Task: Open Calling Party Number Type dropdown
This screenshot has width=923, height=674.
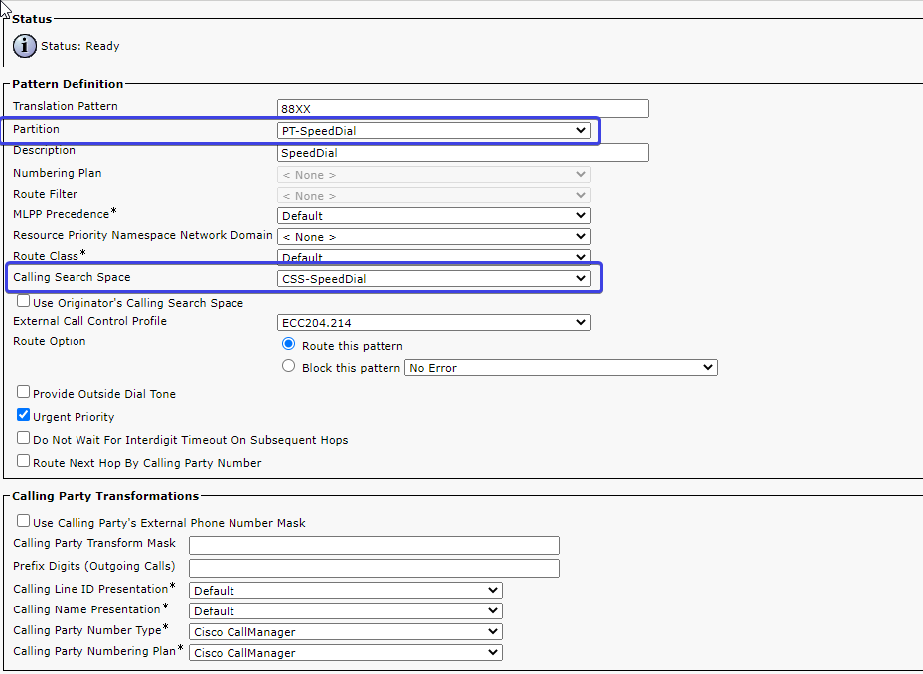Action: point(346,632)
